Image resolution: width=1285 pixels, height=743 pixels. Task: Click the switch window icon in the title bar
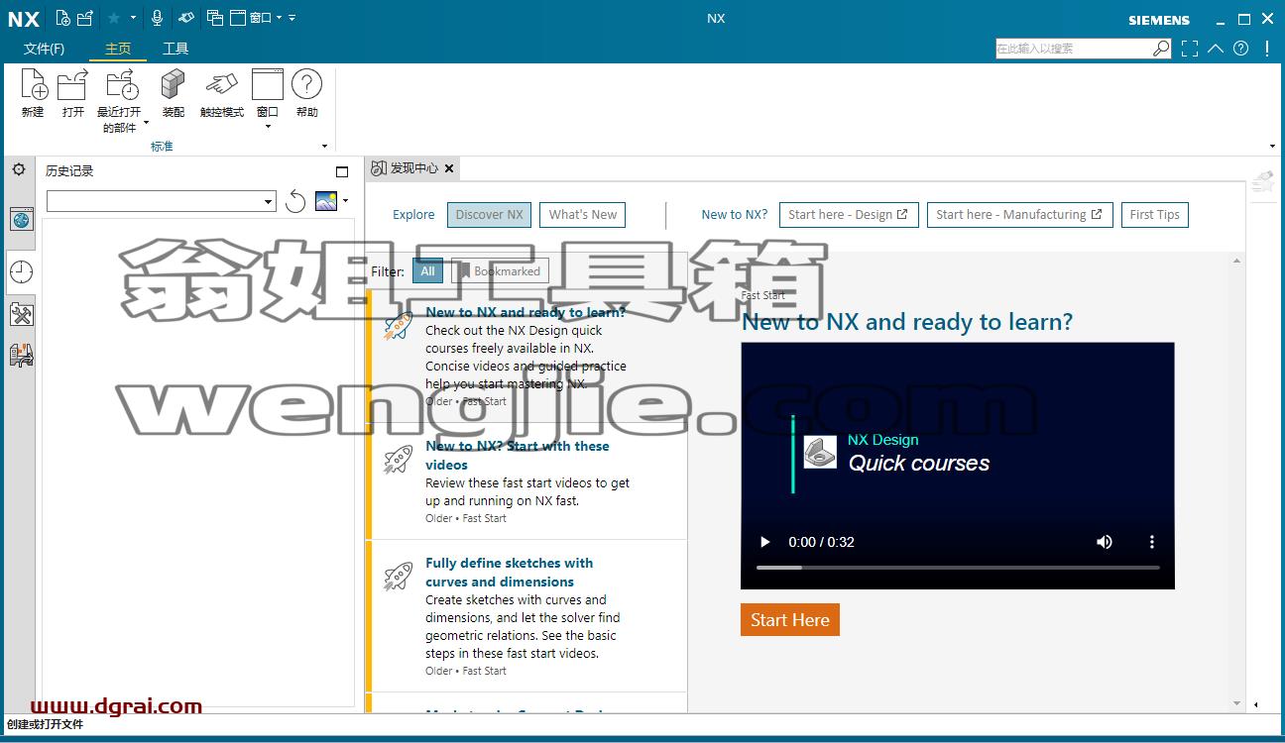(215, 18)
